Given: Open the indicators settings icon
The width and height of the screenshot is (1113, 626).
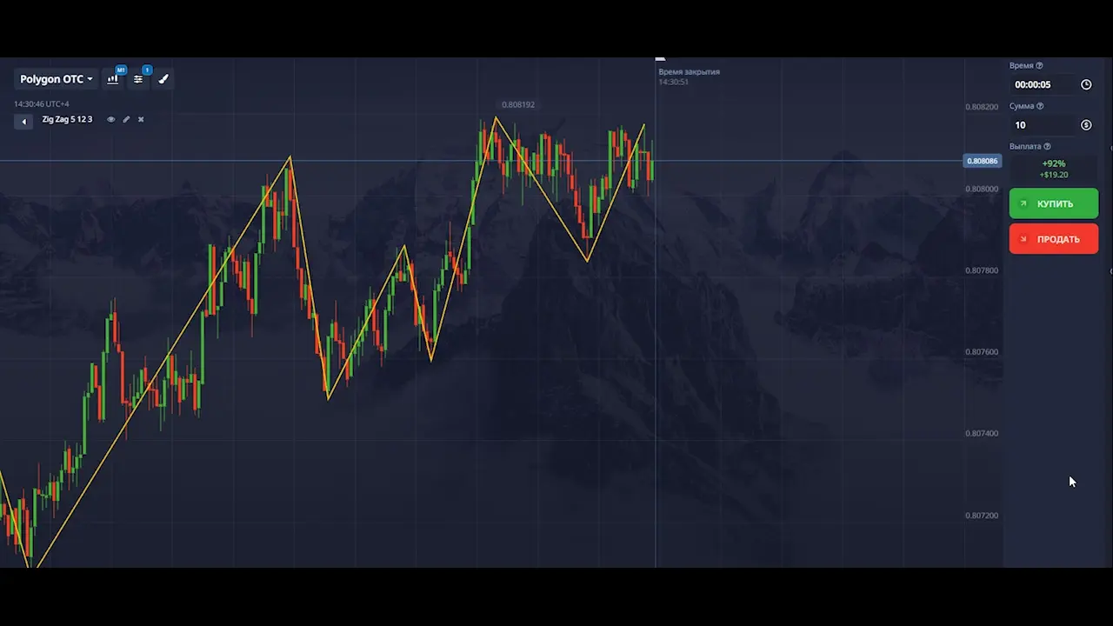Looking at the screenshot, I should point(138,79).
